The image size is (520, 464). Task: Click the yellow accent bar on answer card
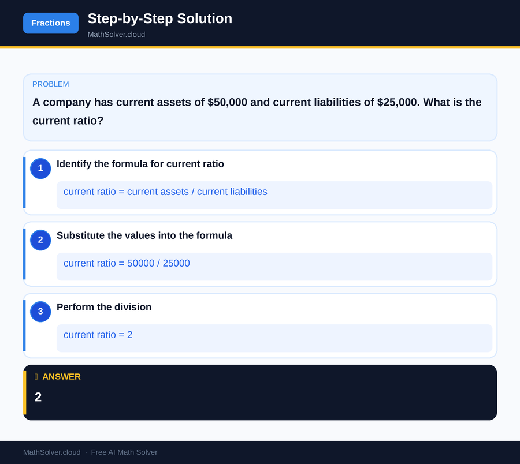[24, 392]
